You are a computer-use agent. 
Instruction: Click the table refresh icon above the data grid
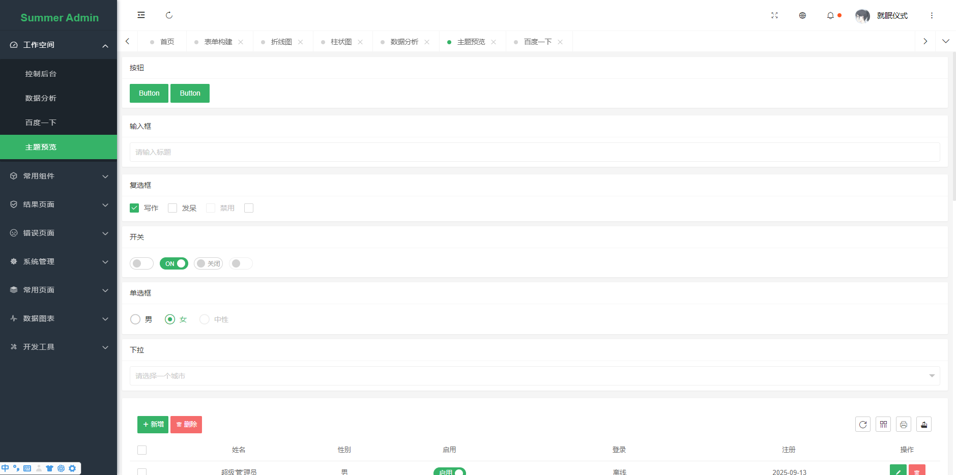[863, 424]
